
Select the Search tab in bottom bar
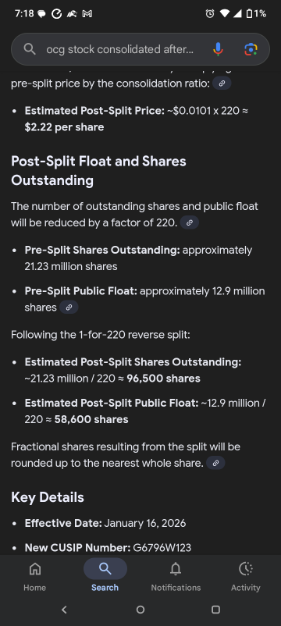click(x=105, y=576)
